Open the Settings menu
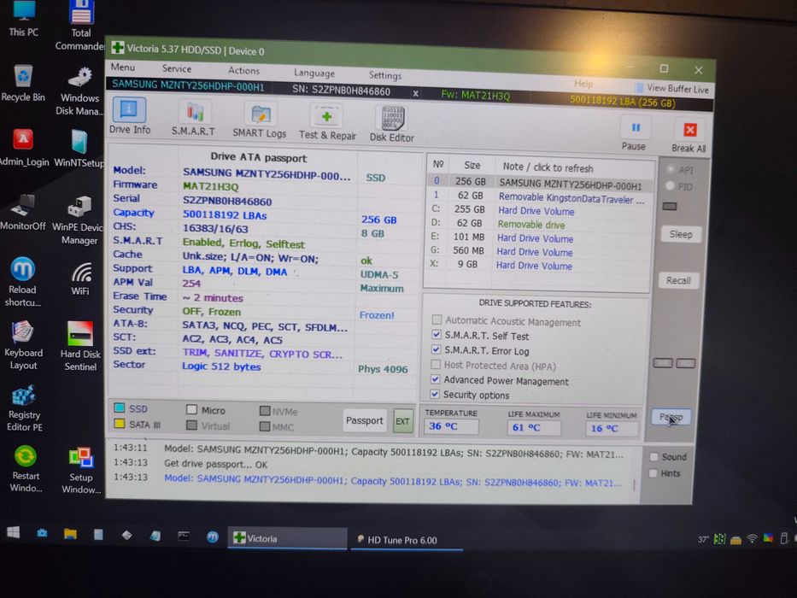This screenshot has width=797, height=598. click(x=384, y=75)
